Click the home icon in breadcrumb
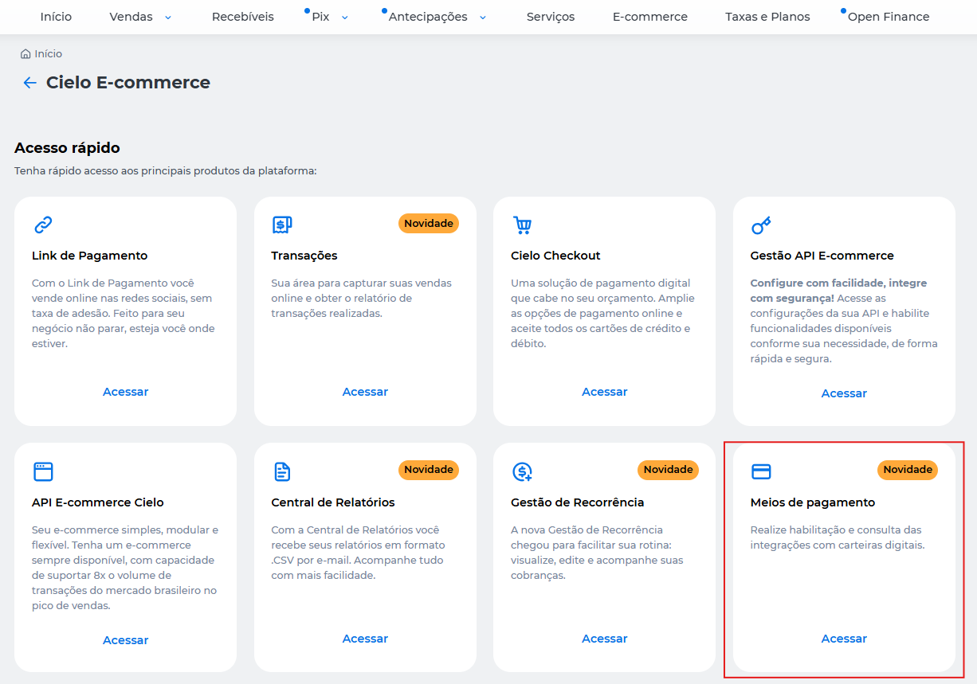977x684 pixels. click(x=26, y=54)
